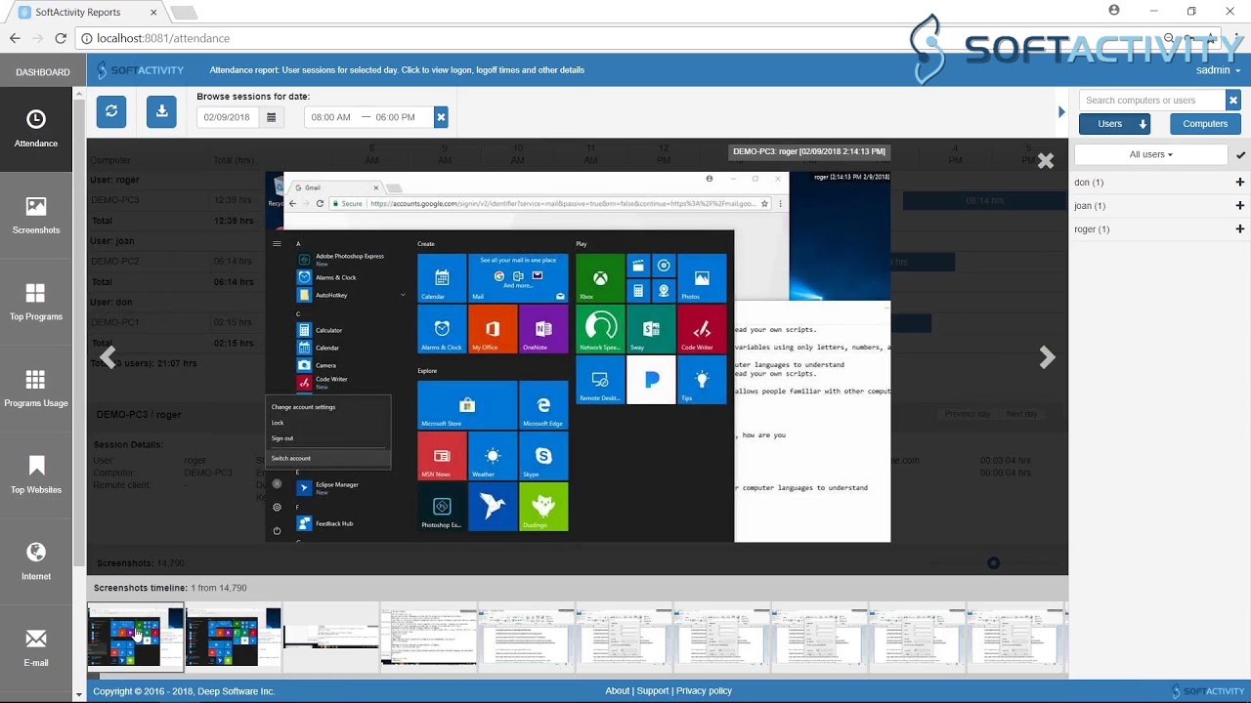1251x703 pixels.
Task: Click the browser back button
Action: coord(15,38)
